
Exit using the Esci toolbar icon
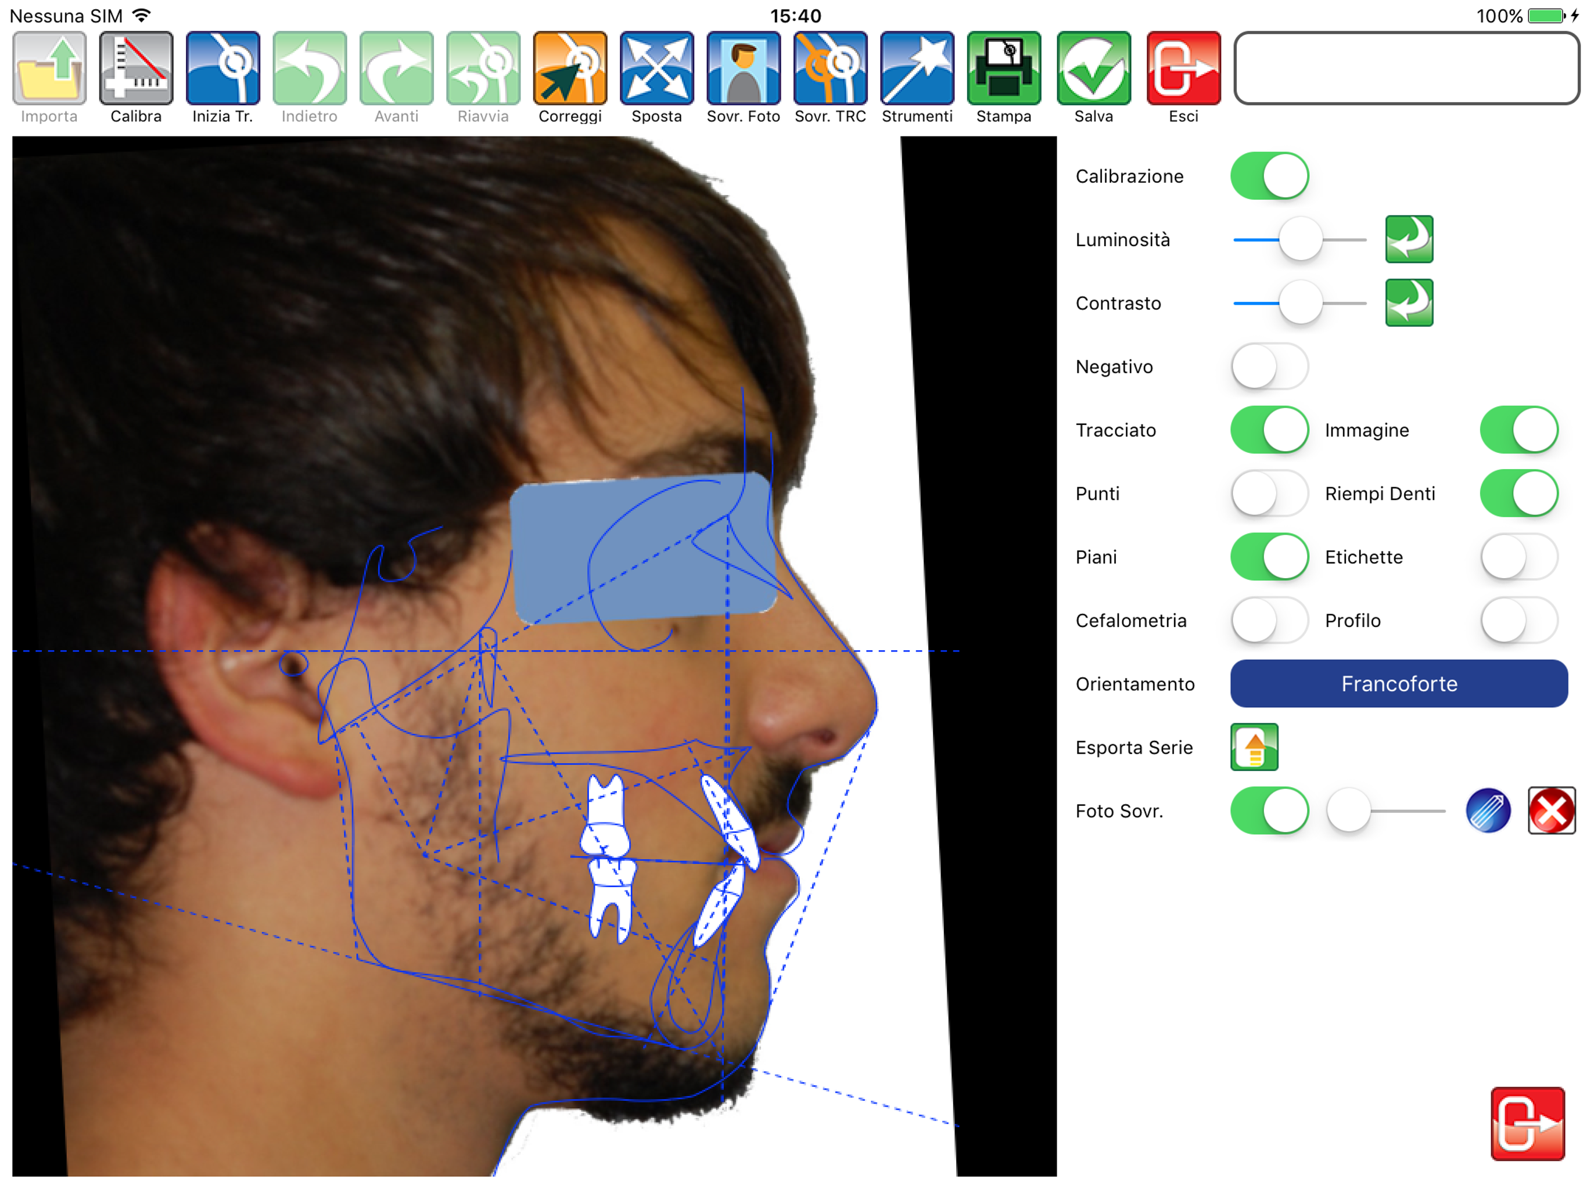coord(1183,69)
